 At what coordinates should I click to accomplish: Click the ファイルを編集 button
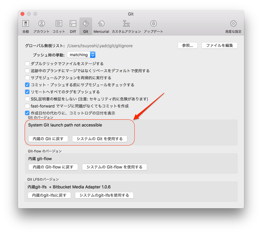point(219,46)
